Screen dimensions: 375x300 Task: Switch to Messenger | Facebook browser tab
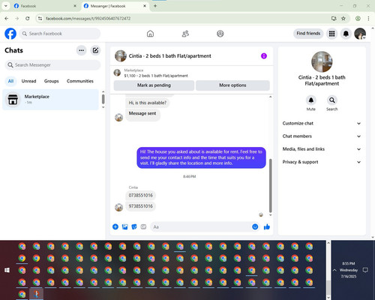click(115, 6)
